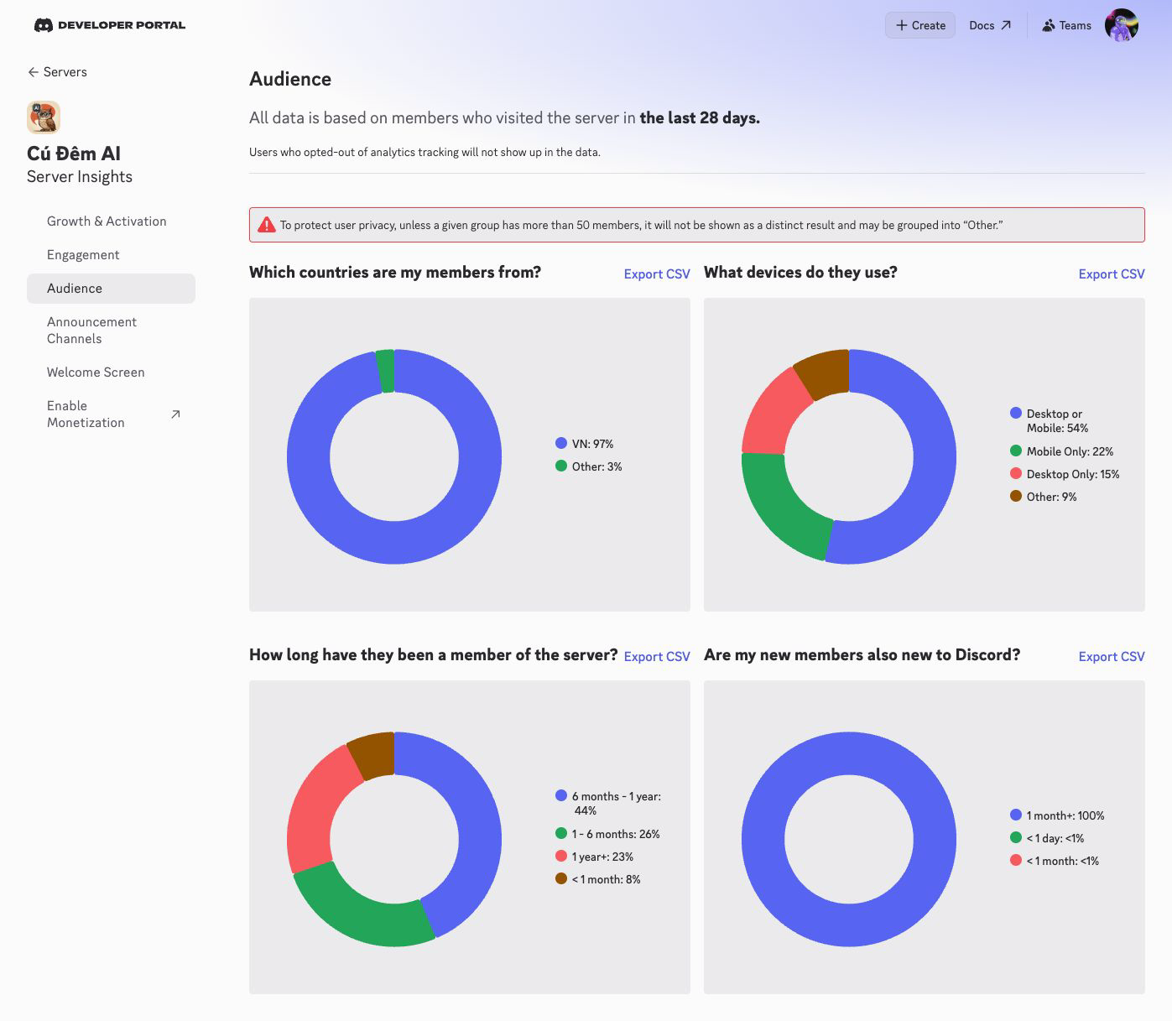This screenshot has width=1172, height=1021.
Task: Go to the Engagement page
Action: pos(83,255)
